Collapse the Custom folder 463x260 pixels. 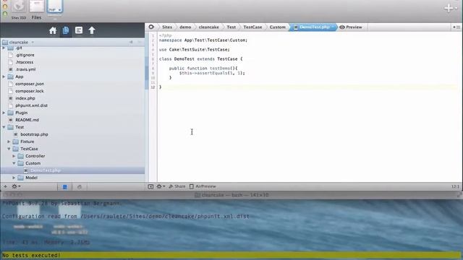(x=14, y=163)
